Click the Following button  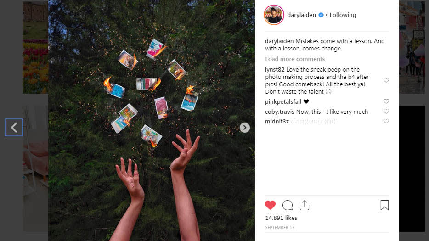[343, 15]
